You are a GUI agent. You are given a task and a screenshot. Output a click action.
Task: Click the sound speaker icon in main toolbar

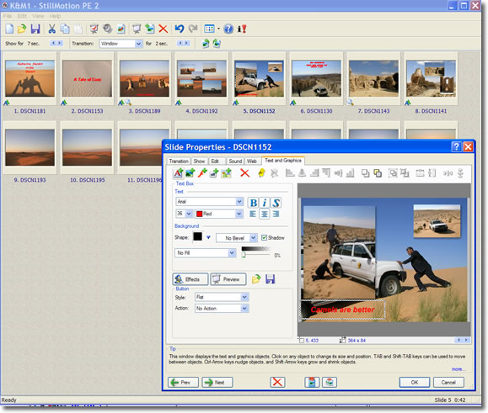pos(107,29)
